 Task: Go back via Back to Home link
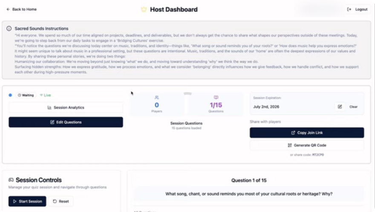tap(22, 9)
